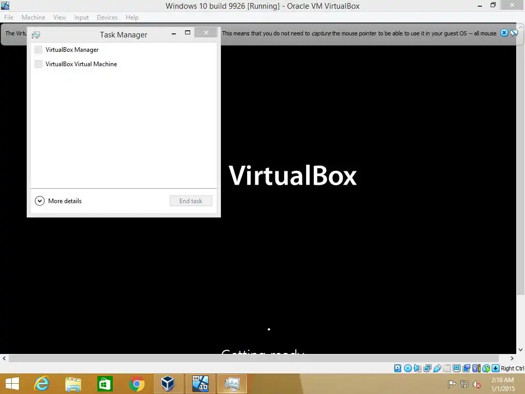Minimize the Task Manager window
The width and height of the screenshot is (525, 394).
pyautogui.click(x=174, y=33)
